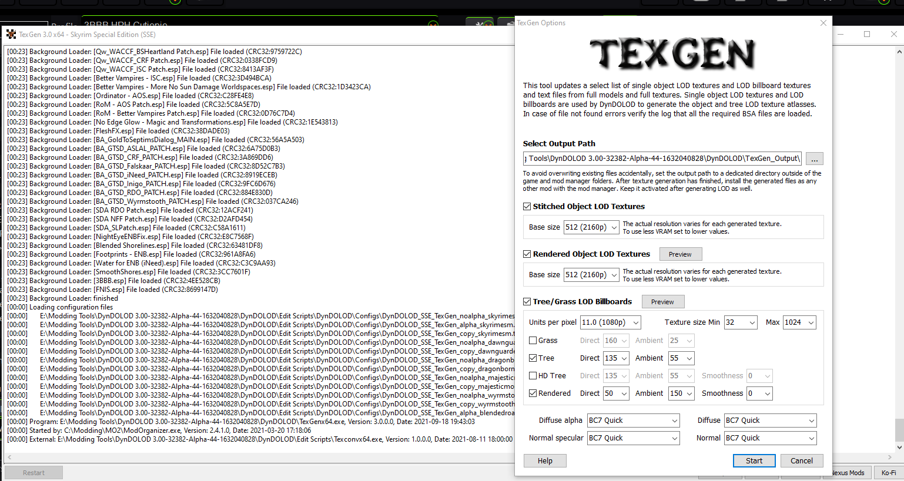Click log line containing Blended Shorelines.esp
This screenshot has width=904, height=481.
[135, 245]
